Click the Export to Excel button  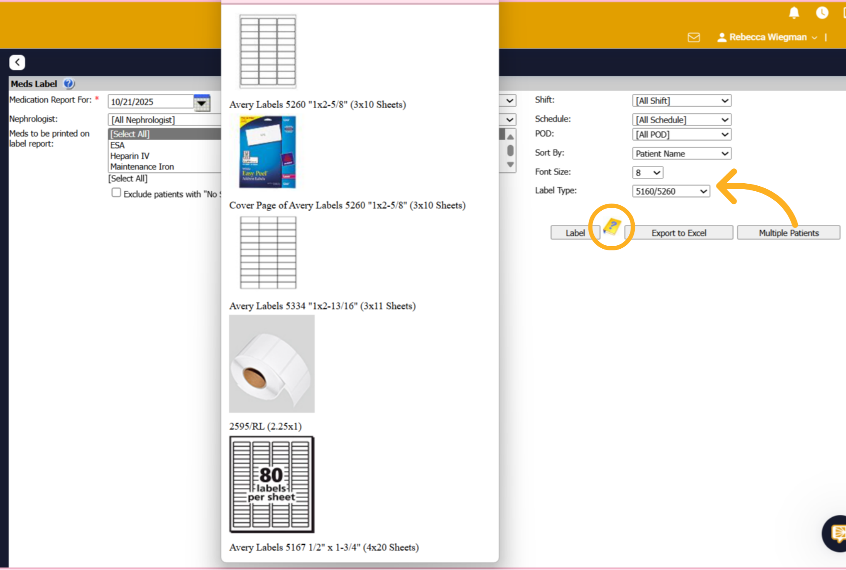(679, 233)
